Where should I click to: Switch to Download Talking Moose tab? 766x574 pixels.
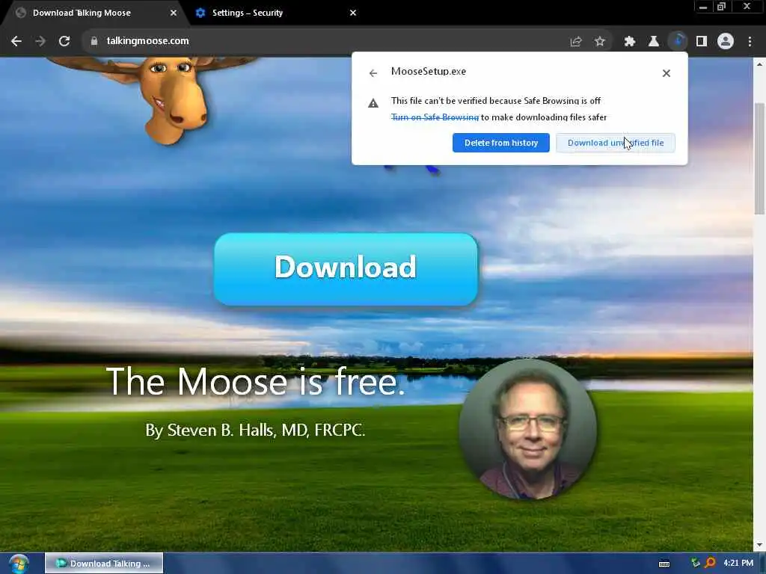click(x=93, y=13)
